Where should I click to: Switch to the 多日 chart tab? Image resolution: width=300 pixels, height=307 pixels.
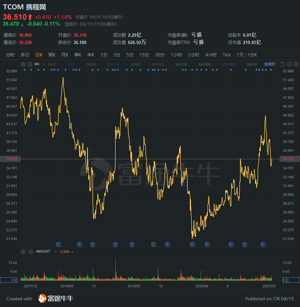click(x=25, y=55)
